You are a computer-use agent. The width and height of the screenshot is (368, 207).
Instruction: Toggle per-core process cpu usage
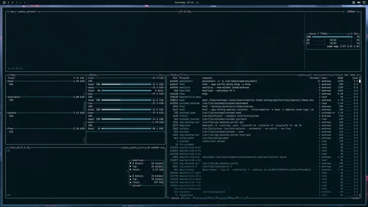(313, 75)
